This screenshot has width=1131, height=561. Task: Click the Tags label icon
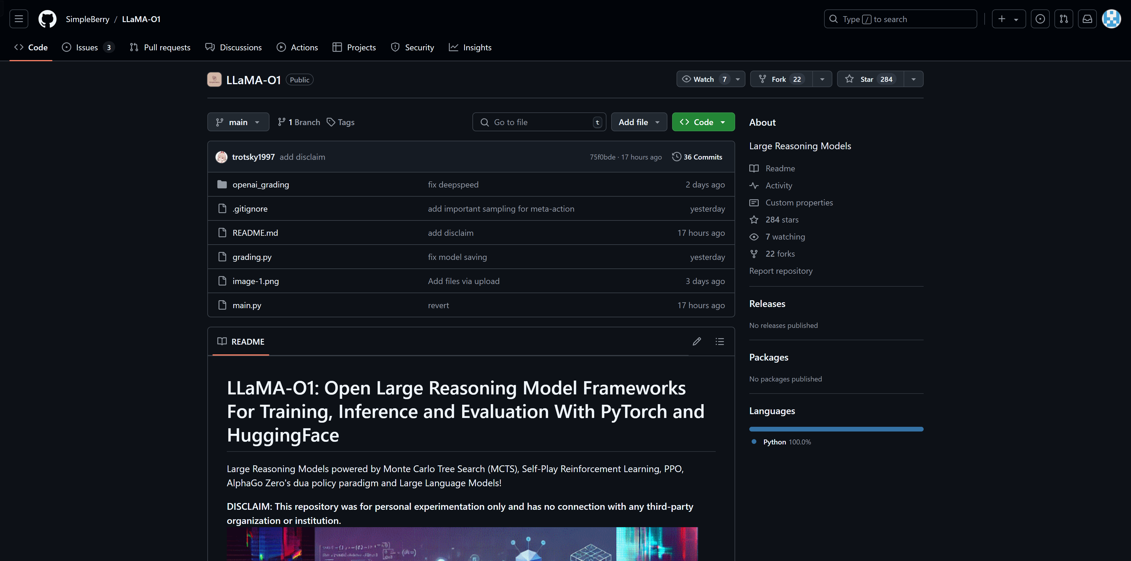[x=331, y=122]
